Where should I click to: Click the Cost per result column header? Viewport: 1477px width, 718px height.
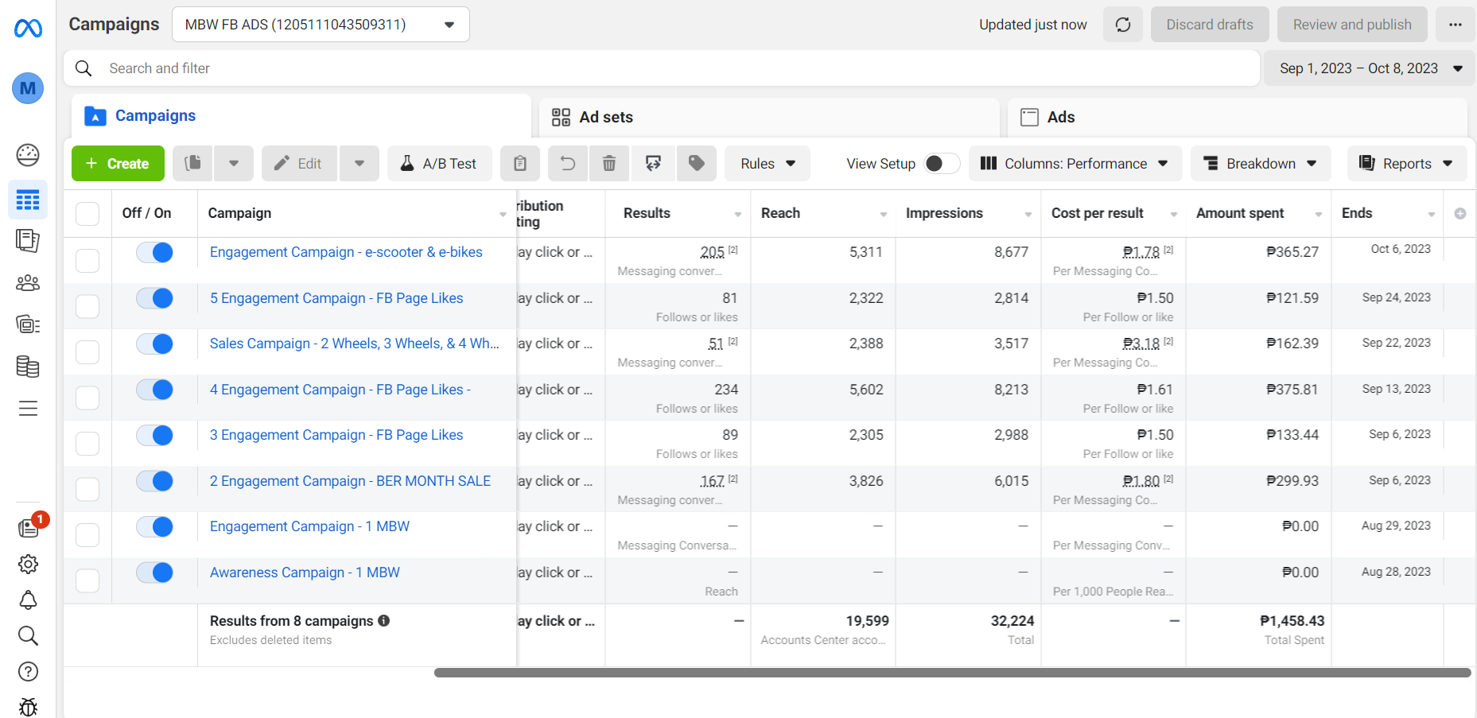click(x=1098, y=213)
